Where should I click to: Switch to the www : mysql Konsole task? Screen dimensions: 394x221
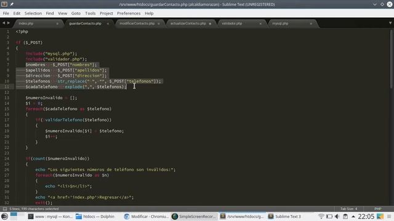pos(50,217)
